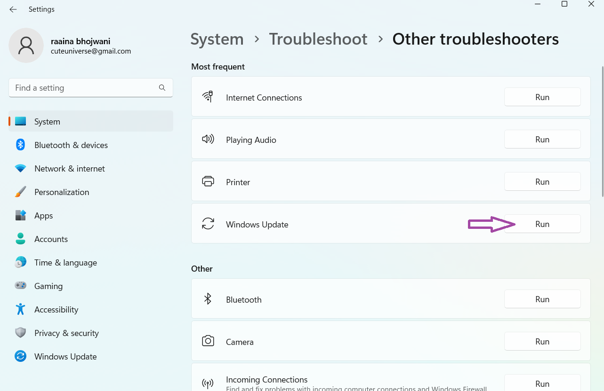Open Bluetooth & devices from sidebar
The width and height of the screenshot is (604, 391).
[x=71, y=145]
